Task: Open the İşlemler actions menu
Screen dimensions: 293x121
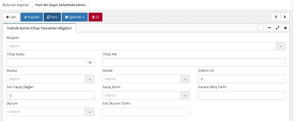Action: tap(74, 17)
